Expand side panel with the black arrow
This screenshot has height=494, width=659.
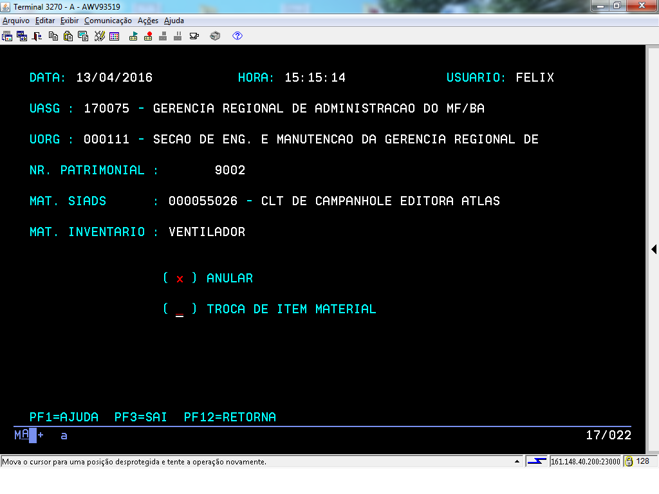point(654,249)
